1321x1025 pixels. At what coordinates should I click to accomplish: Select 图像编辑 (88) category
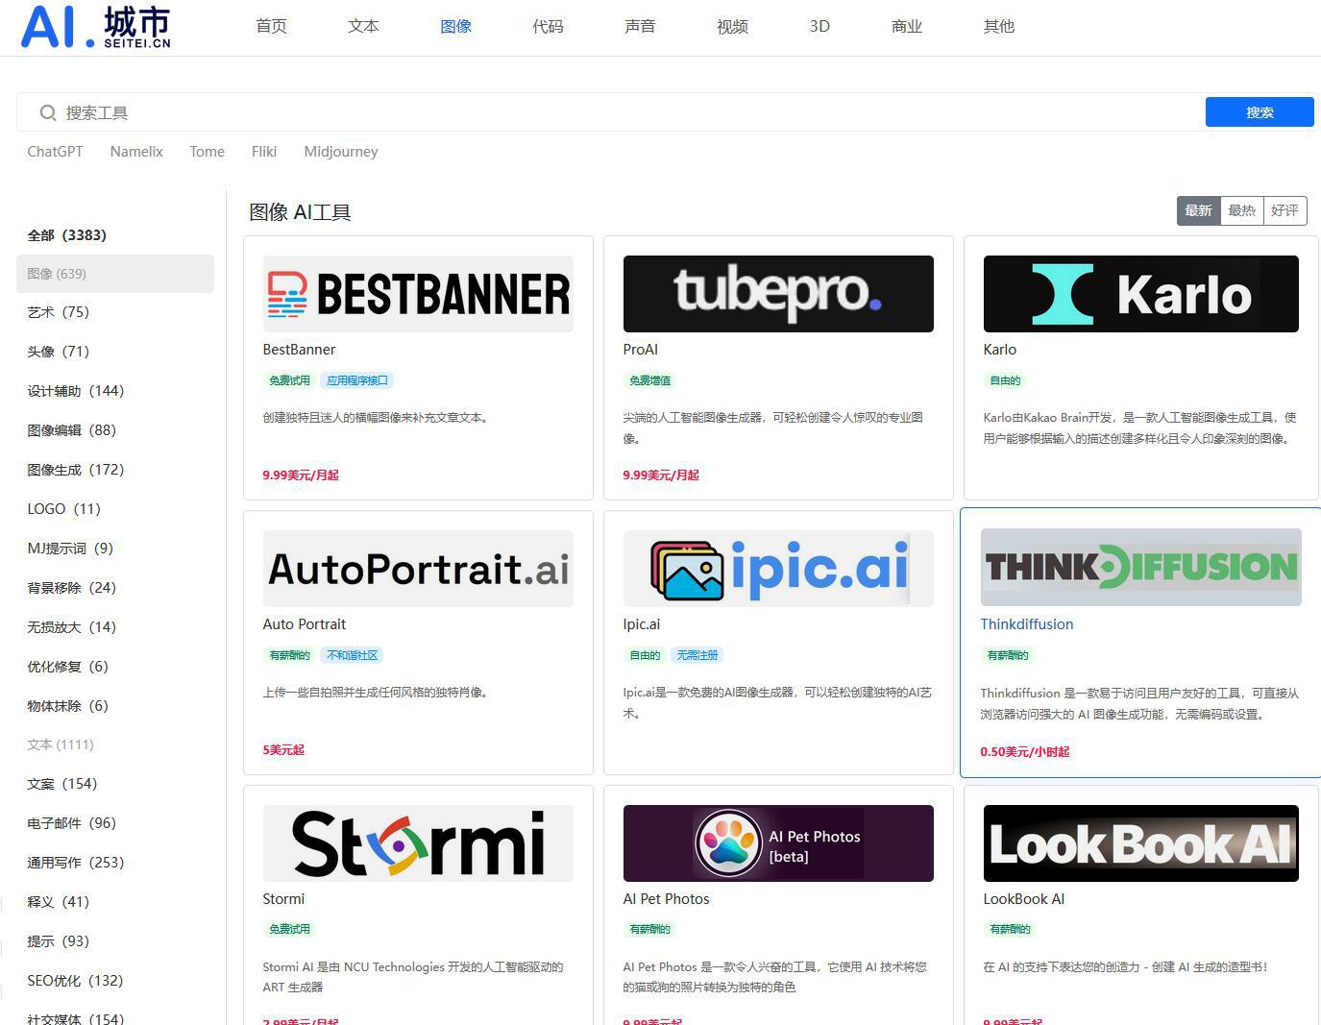tap(72, 430)
